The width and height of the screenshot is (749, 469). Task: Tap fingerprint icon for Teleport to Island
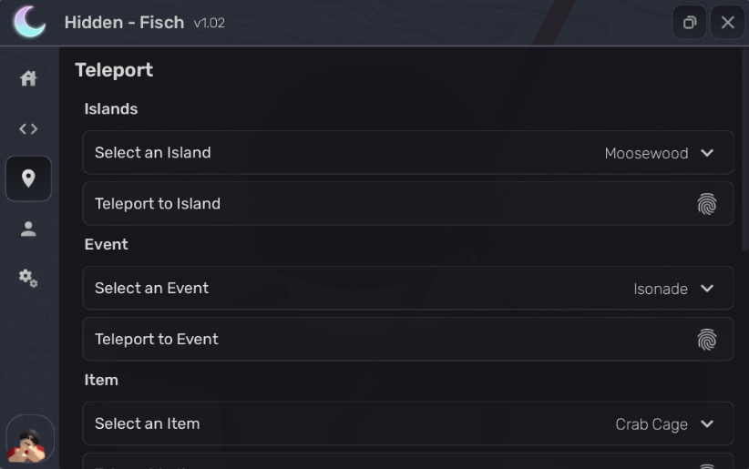[x=706, y=204]
